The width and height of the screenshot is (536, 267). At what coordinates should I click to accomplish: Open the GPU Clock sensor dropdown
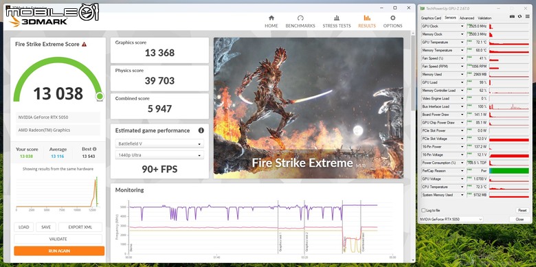point(462,26)
